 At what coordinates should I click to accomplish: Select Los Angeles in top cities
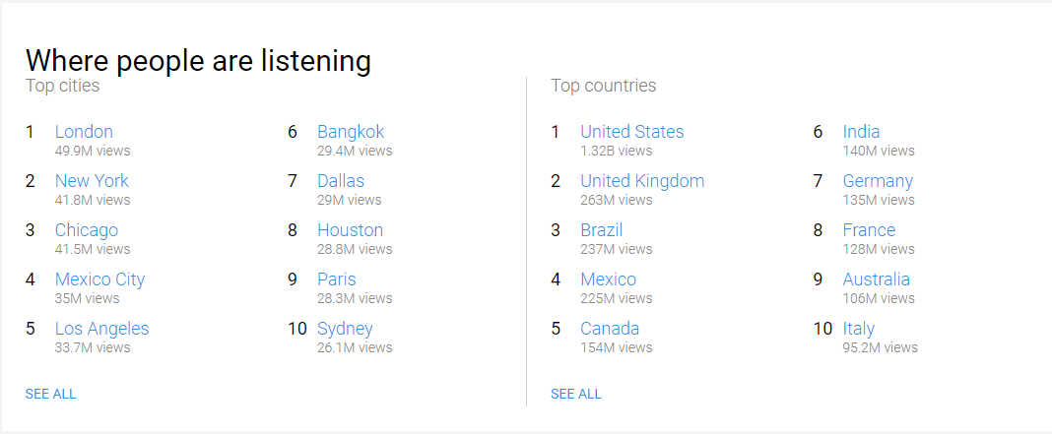(102, 329)
